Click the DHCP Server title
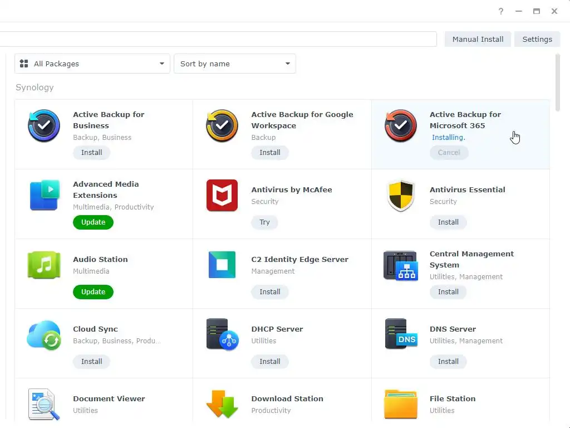Screen dimensions: 570x428 277,329
